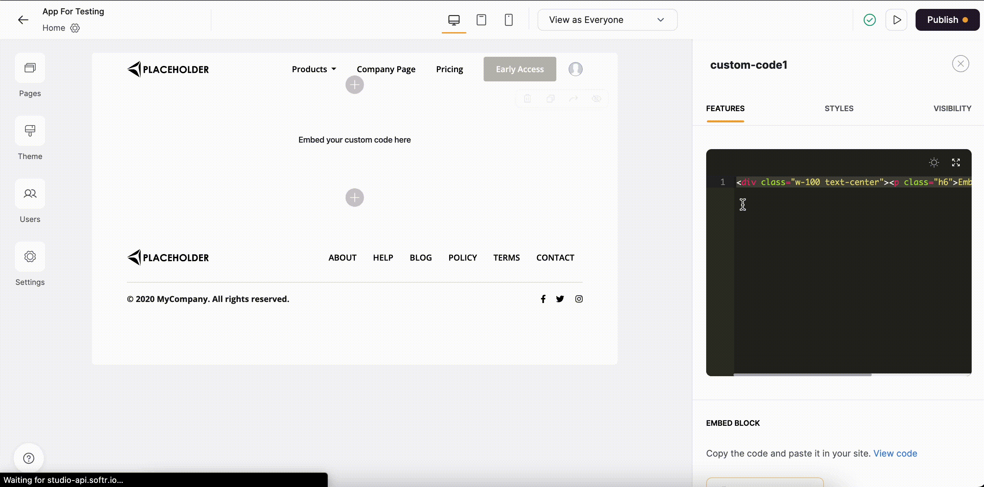Viewport: 984px width, 487px height.
Task: Click the code editor horizontal scrollbar
Action: coord(802,374)
